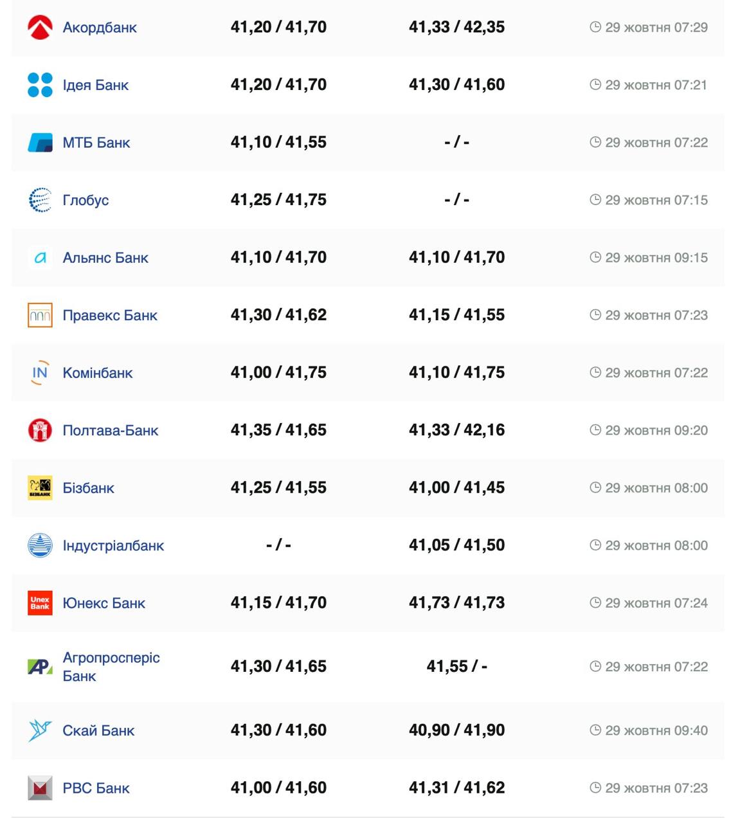Click the Індустріалбанк round logo
740x823 pixels.
pyautogui.click(x=40, y=545)
